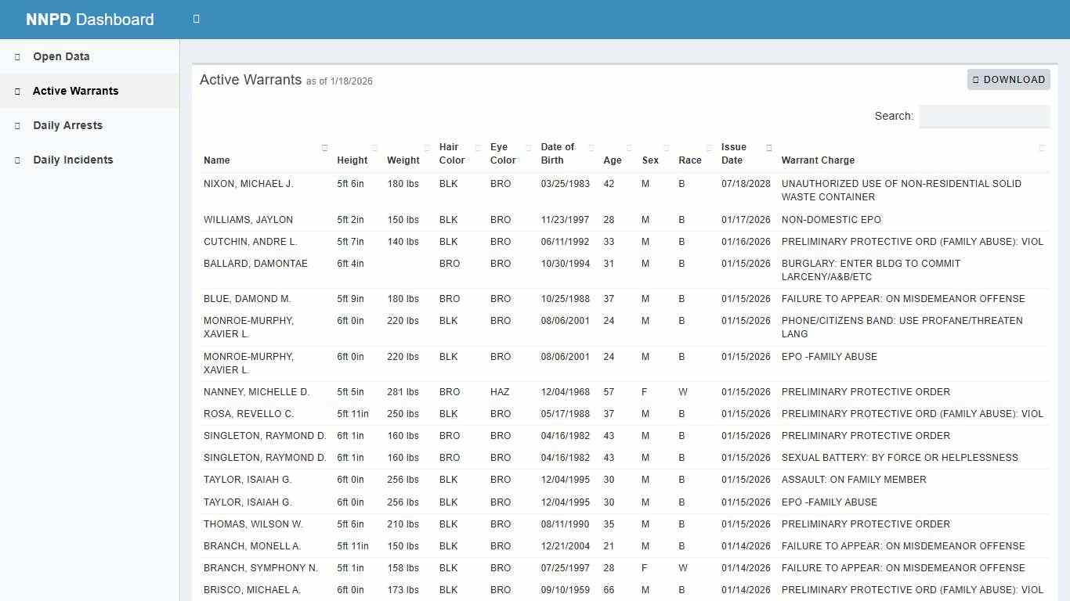The height and width of the screenshot is (601, 1070).
Task: Click the Open Data sidebar icon
Action: (17, 56)
